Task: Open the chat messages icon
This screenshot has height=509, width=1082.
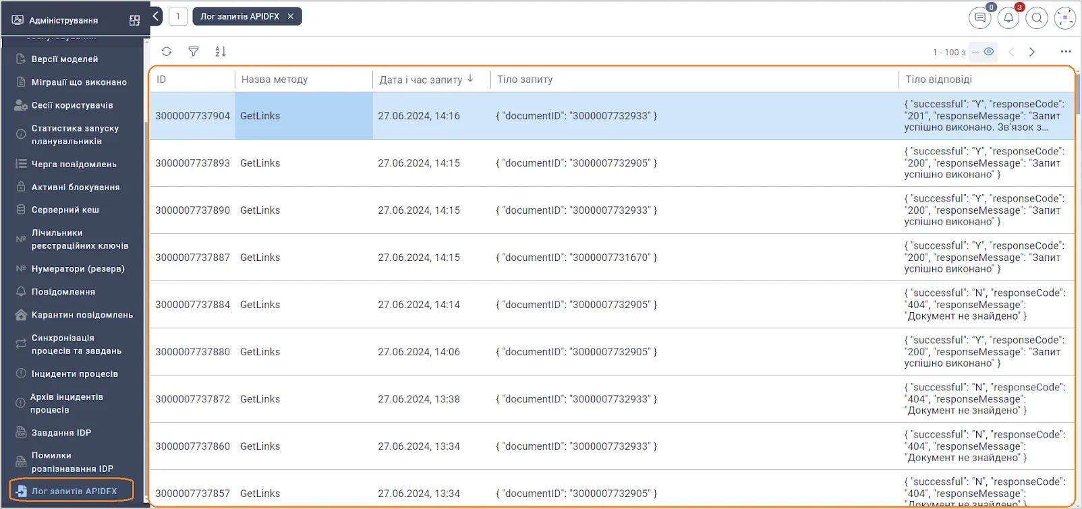Action: [x=979, y=18]
